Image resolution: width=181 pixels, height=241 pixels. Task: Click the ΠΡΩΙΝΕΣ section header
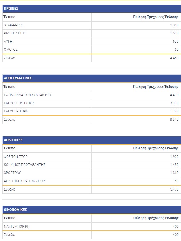pyautogui.click(x=11, y=9)
